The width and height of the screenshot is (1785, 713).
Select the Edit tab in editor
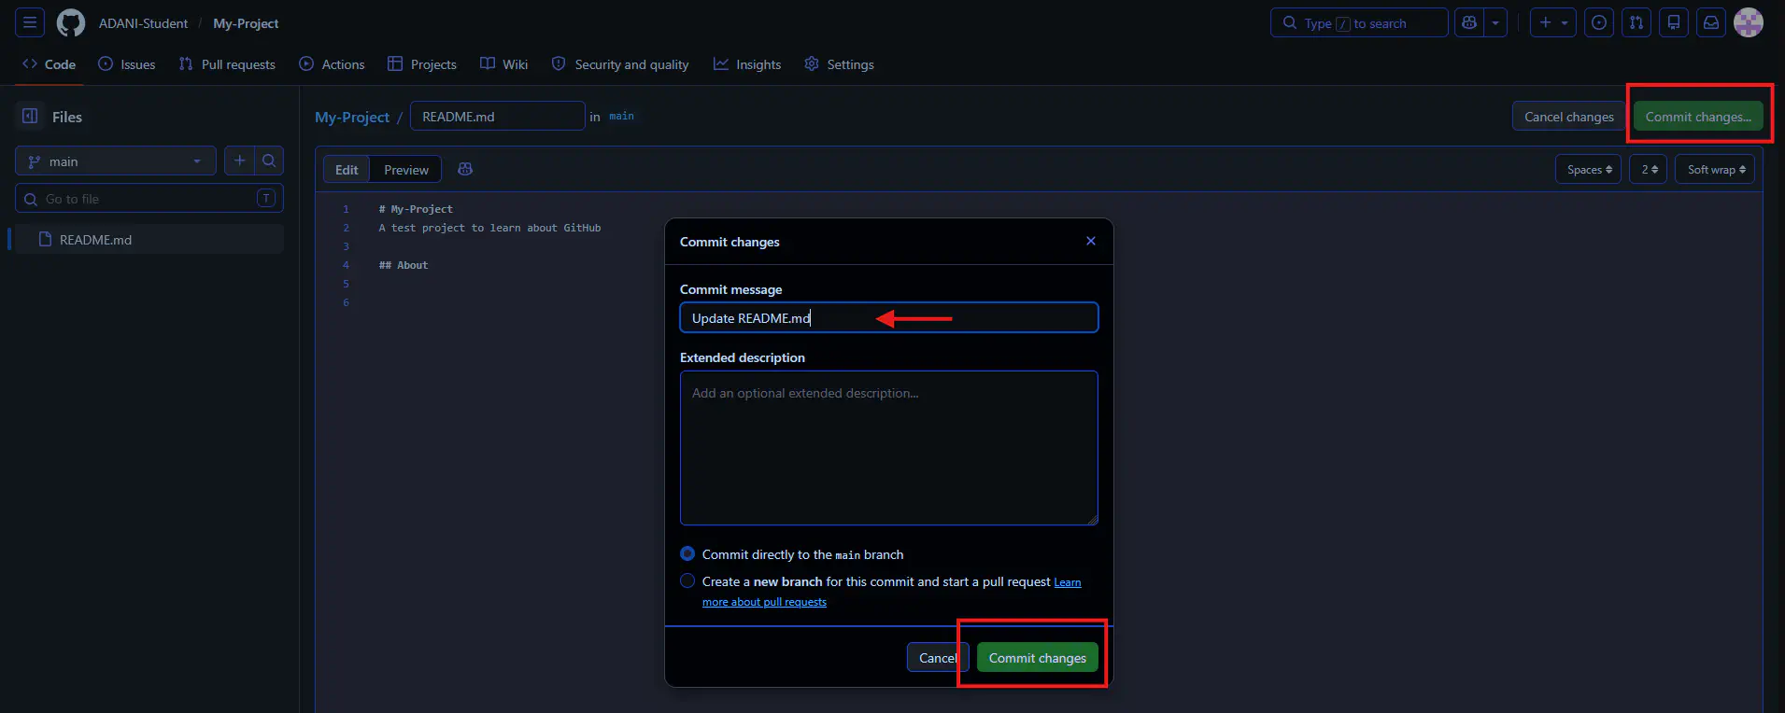pos(347,169)
